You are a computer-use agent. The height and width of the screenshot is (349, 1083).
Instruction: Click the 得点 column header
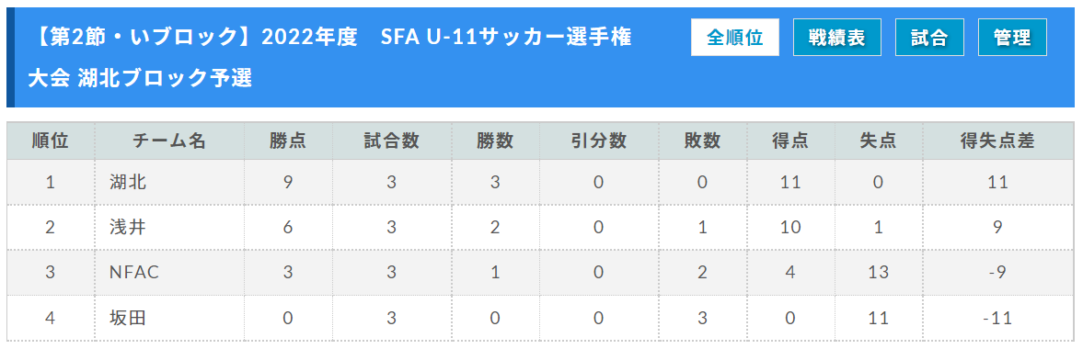[x=790, y=141]
